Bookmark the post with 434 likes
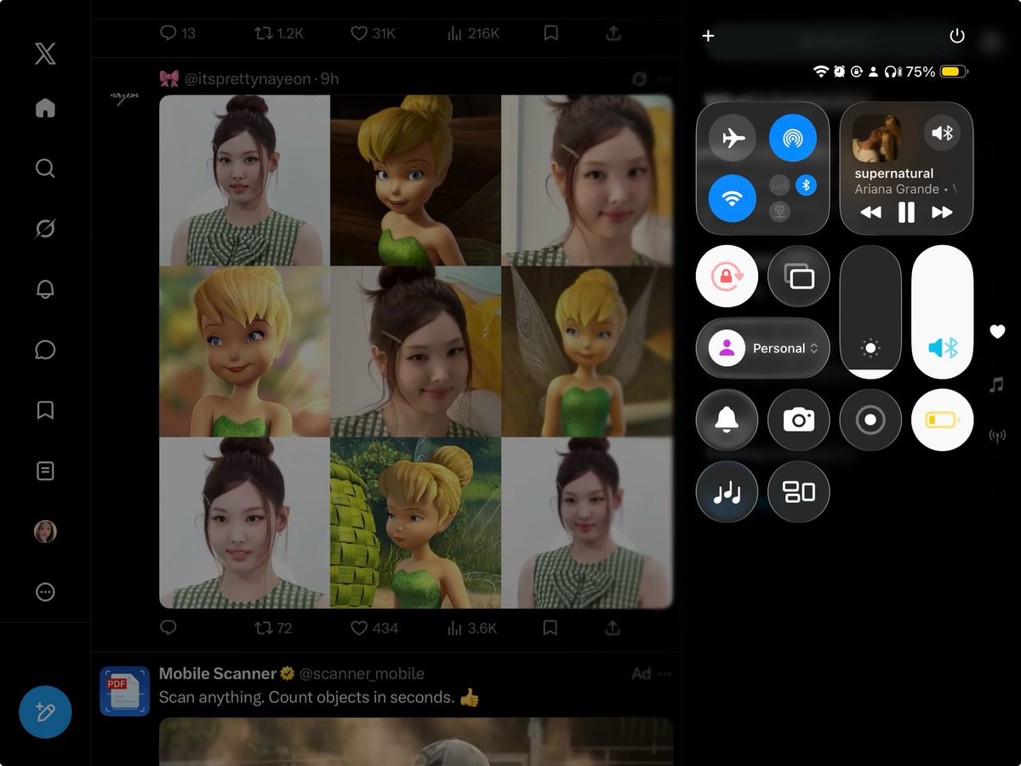Image resolution: width=1021 pixels, height=766 pixels. coord(550,628)
